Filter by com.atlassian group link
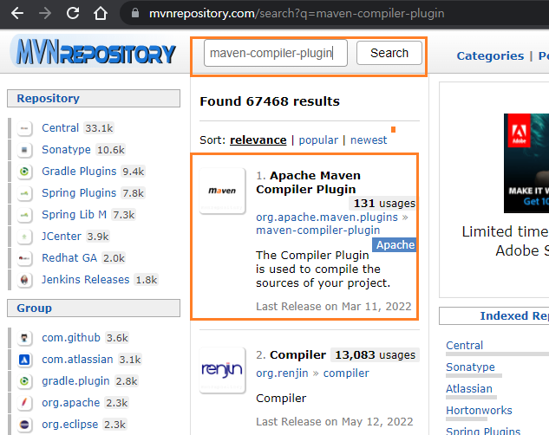 tap(77, 360)
